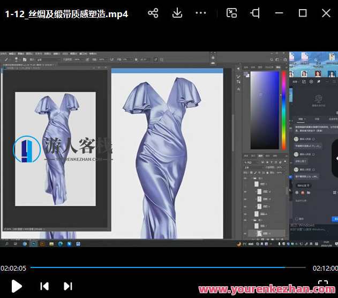Click the total duration 02:12:00
The image size is (338, 298).
tap(325, 268)
